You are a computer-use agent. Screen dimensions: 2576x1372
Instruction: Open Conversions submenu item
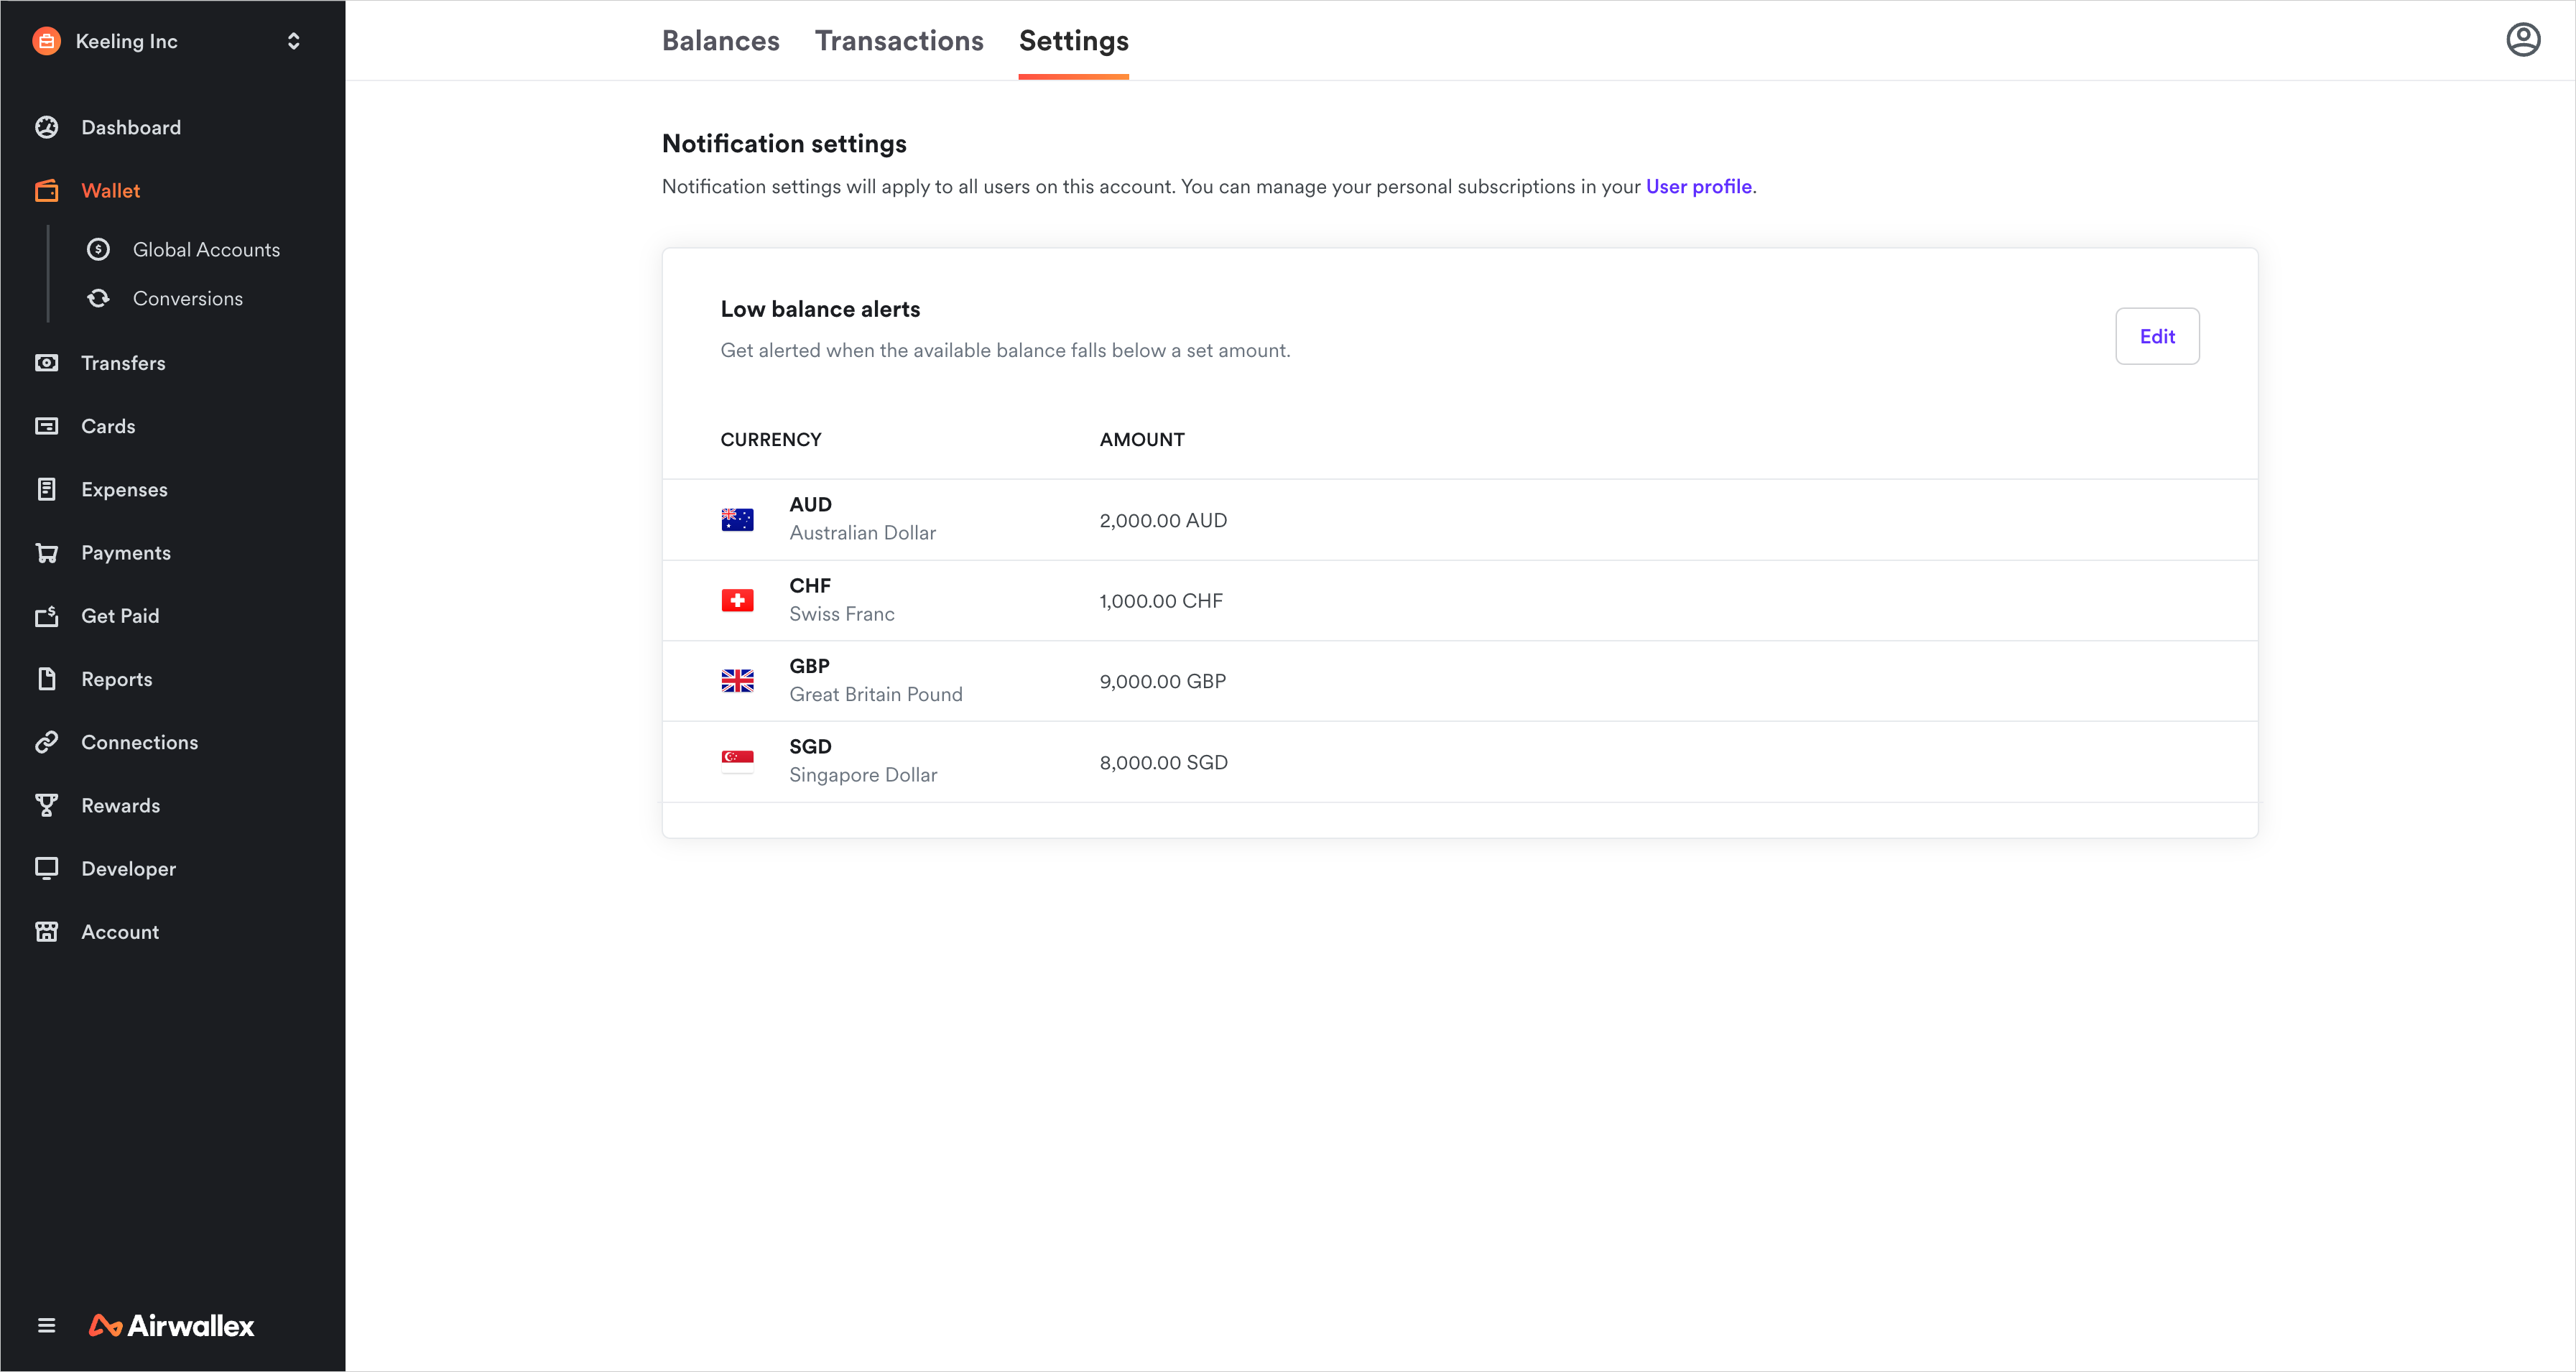point(188,298)
